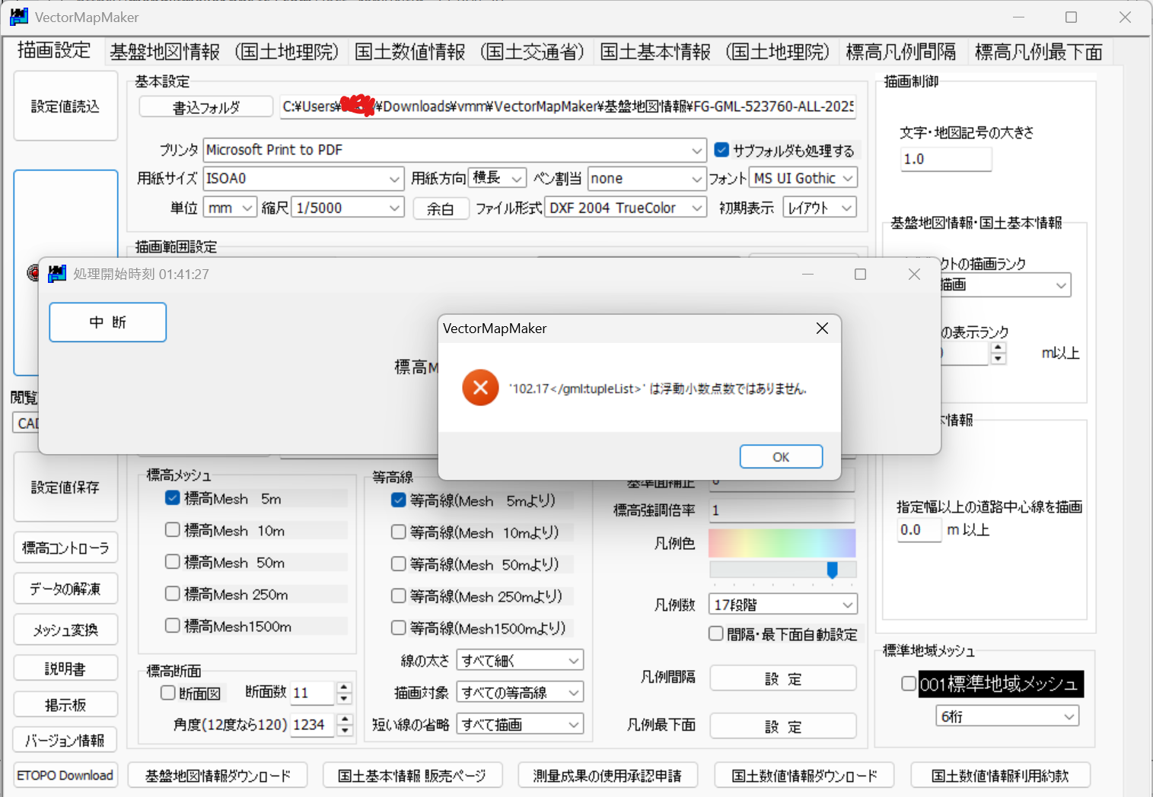The width and height of the screenshot is (1153, 797).
Task: Maximize the processing progress window
Action: tap(860, 274)
